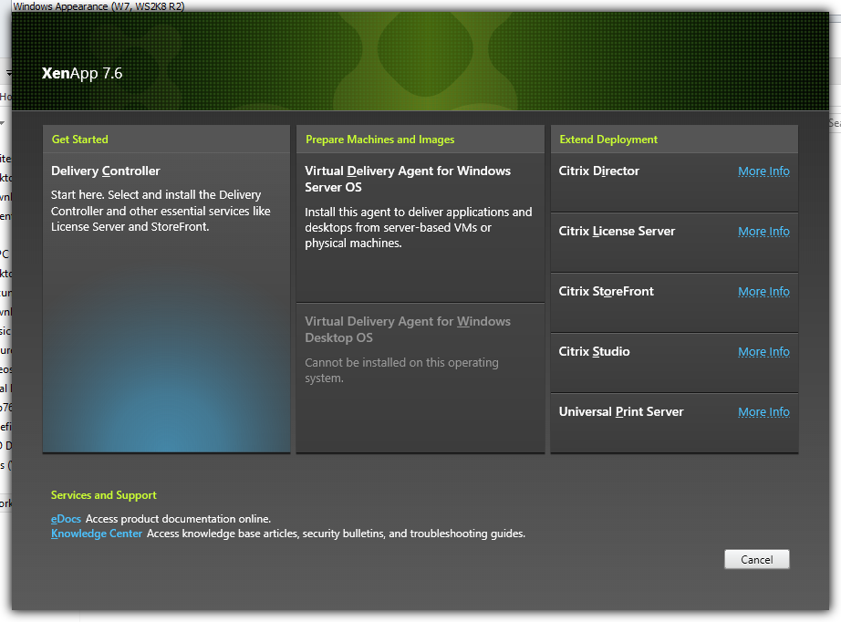Click the Services and Support heading
The width and height of the screenshot is (841, 622).
pos(103,495)
